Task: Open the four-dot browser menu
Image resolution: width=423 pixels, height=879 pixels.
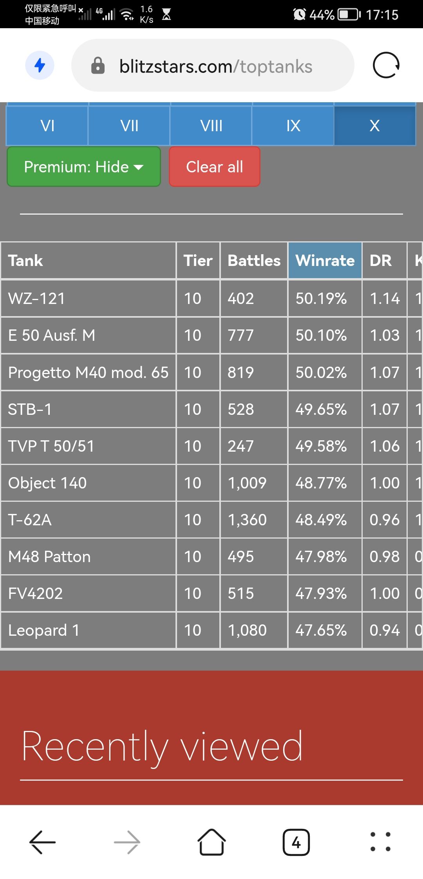Action: click(x=380, y=842)
